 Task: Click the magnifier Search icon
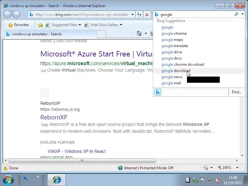pos(236,14)
